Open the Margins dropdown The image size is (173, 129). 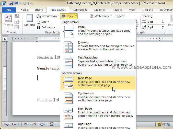coord(30,21)
